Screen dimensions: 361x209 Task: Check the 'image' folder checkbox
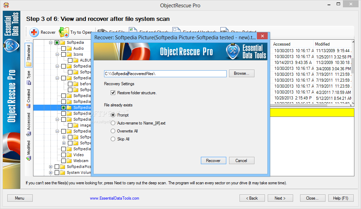point(70,125)
